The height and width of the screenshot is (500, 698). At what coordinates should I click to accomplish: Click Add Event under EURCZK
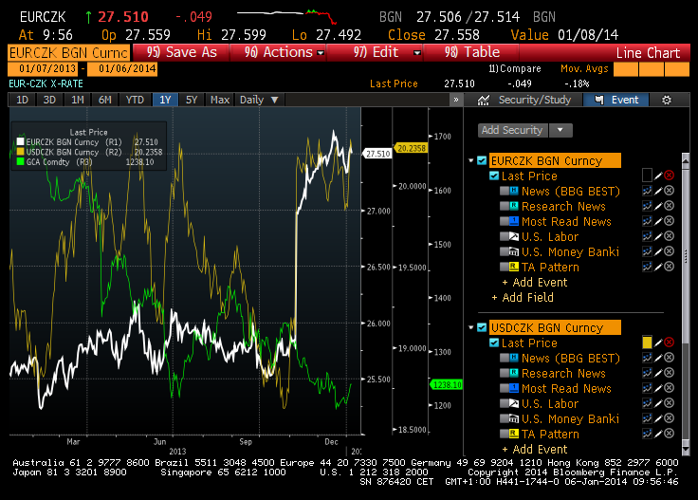point(535,283)
